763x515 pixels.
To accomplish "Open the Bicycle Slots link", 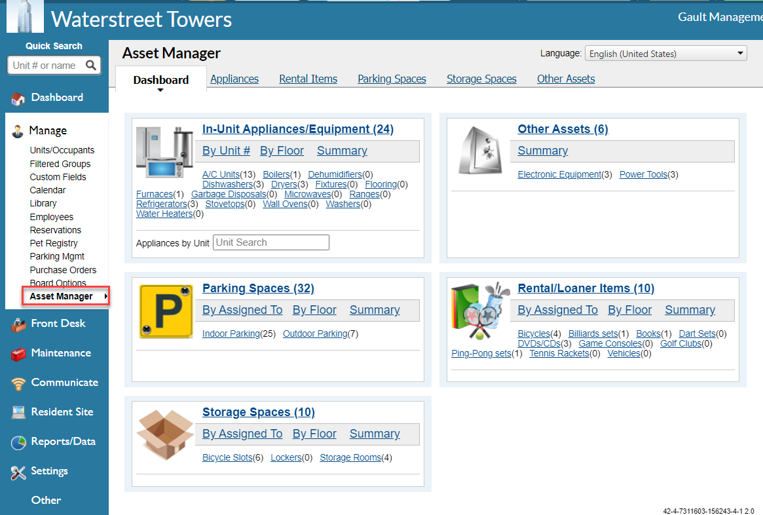I will [227, 457].
